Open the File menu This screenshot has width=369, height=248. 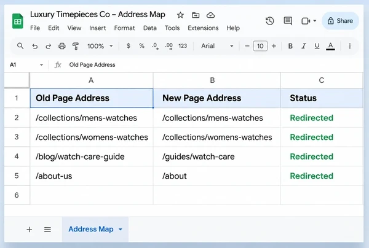[x=35, y=28]
